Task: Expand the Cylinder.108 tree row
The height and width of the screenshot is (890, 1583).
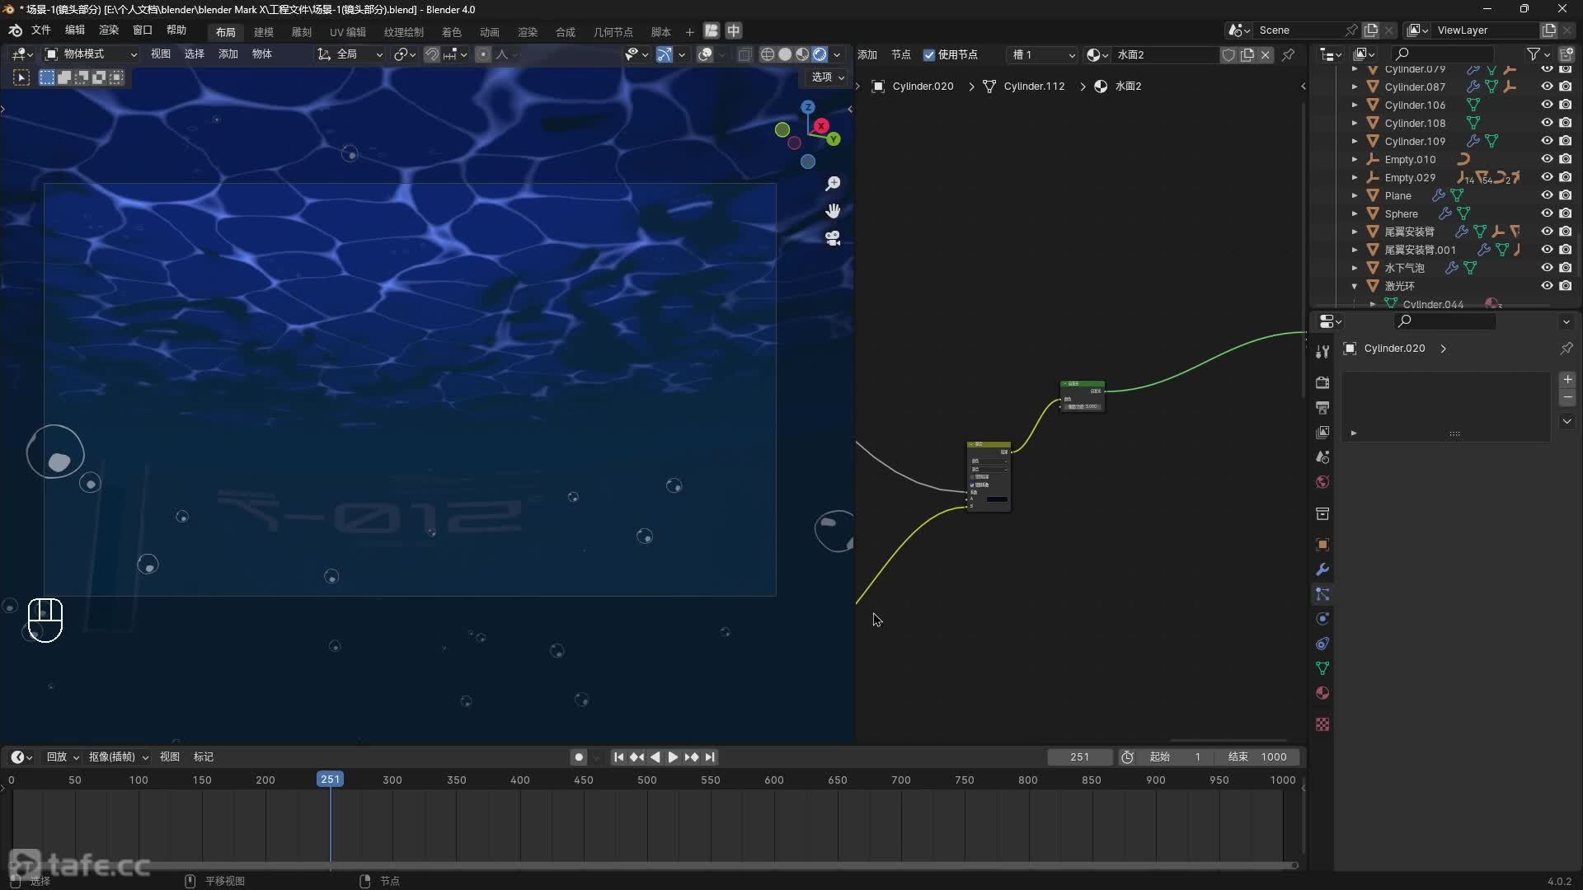Action: 1354,123
